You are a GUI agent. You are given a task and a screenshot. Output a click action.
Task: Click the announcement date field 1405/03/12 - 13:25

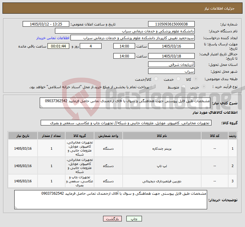tap(46, 24)
